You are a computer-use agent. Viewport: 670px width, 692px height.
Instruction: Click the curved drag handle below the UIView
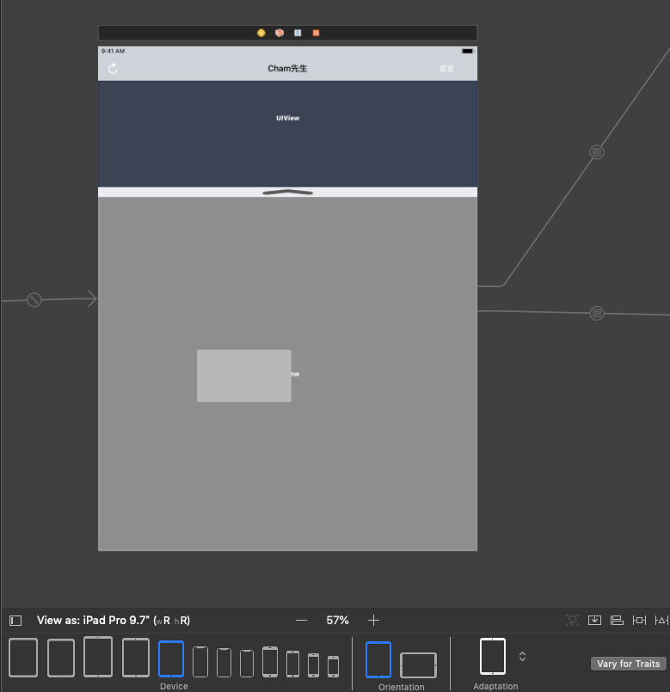(x=287, y=192)
